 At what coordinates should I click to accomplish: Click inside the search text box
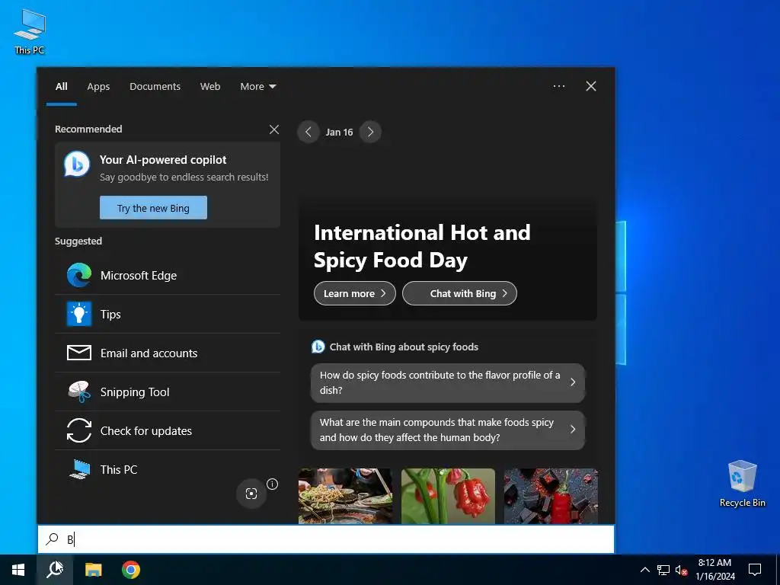(326, 539)
